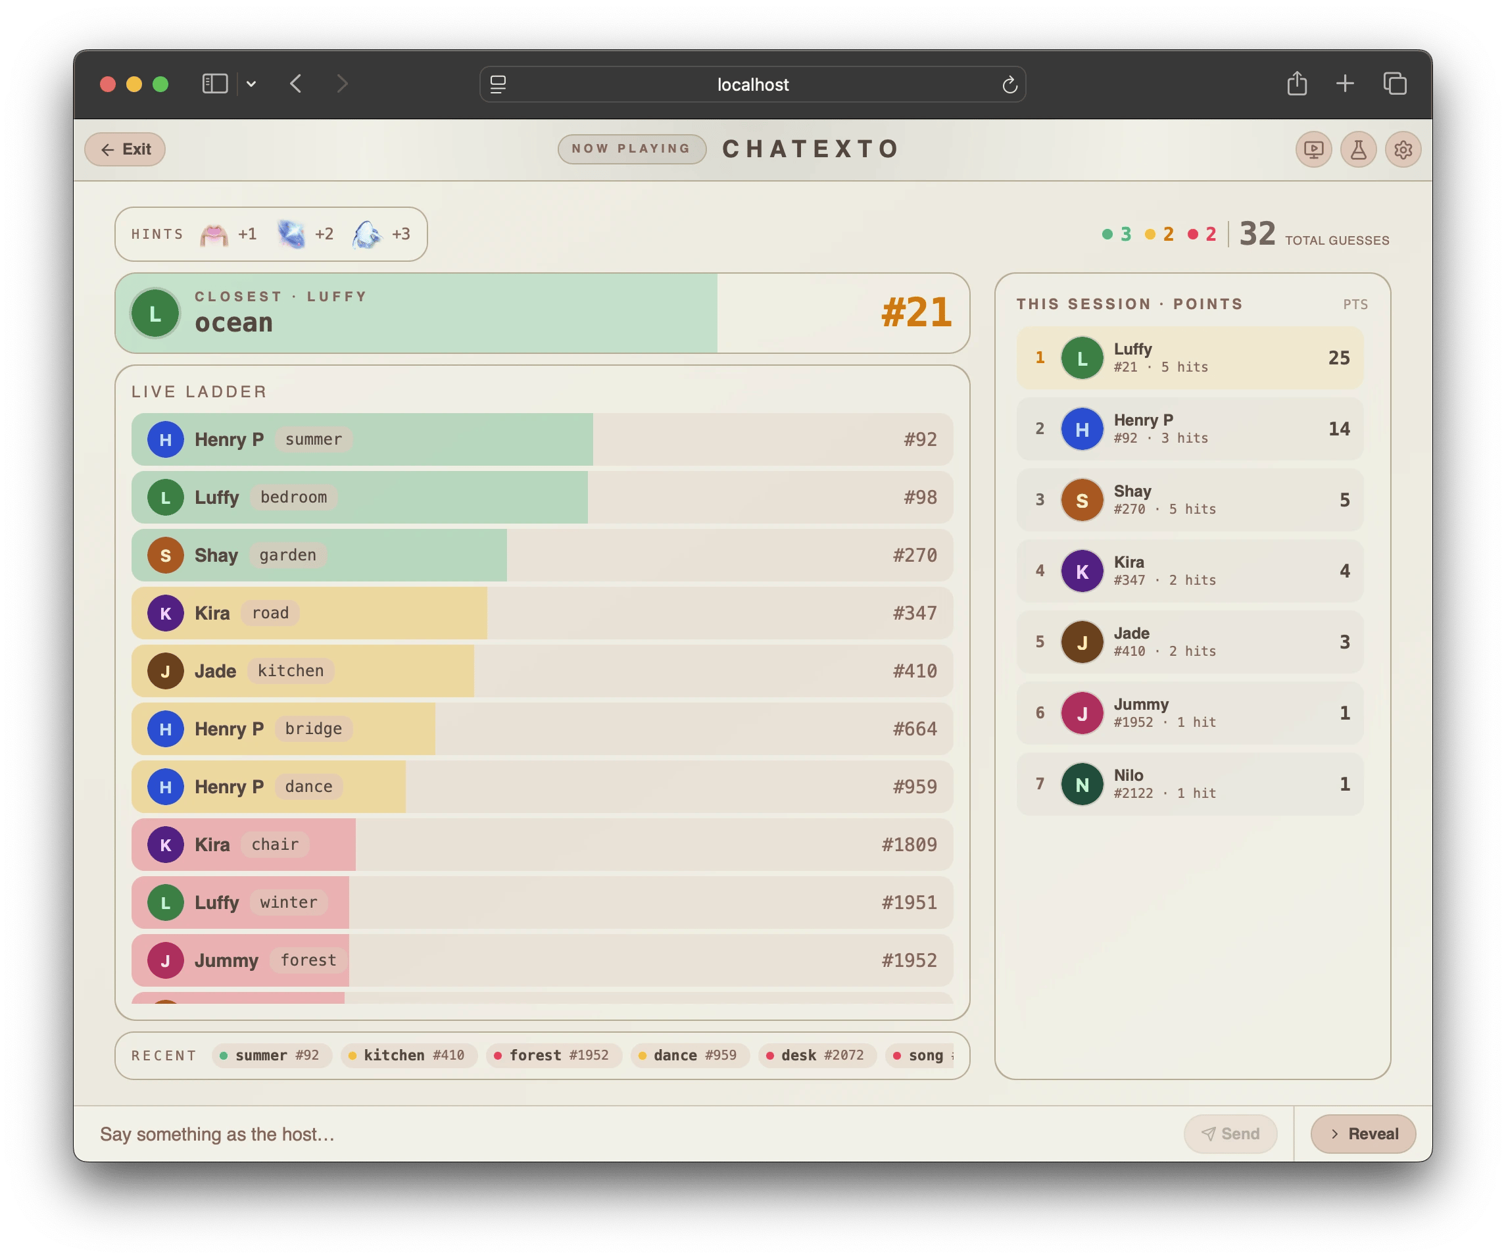Click the red guesses count indicator

tap(1202, 234)
